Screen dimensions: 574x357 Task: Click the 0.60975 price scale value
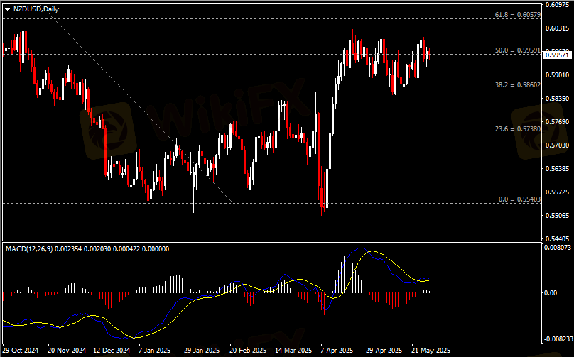pos(557,5)
